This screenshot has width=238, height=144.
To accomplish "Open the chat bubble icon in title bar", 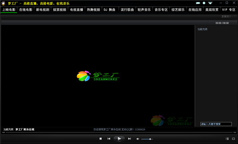I will (x=198, y=3).
